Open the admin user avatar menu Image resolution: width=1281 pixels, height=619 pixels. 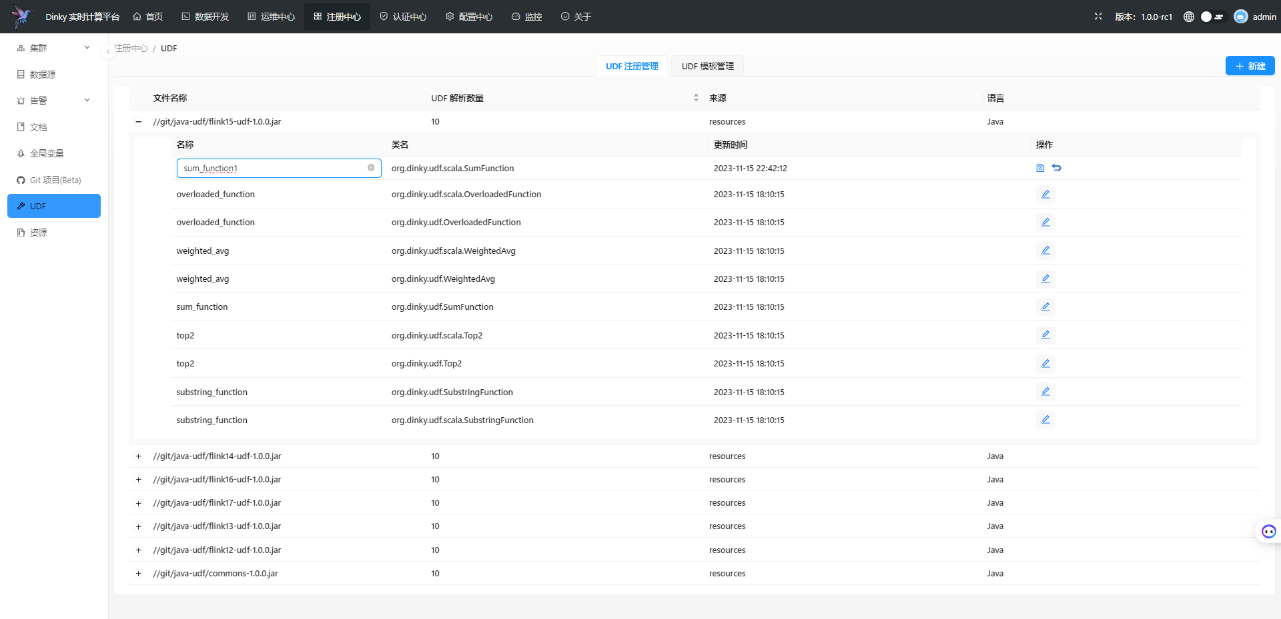(1254, 17)
